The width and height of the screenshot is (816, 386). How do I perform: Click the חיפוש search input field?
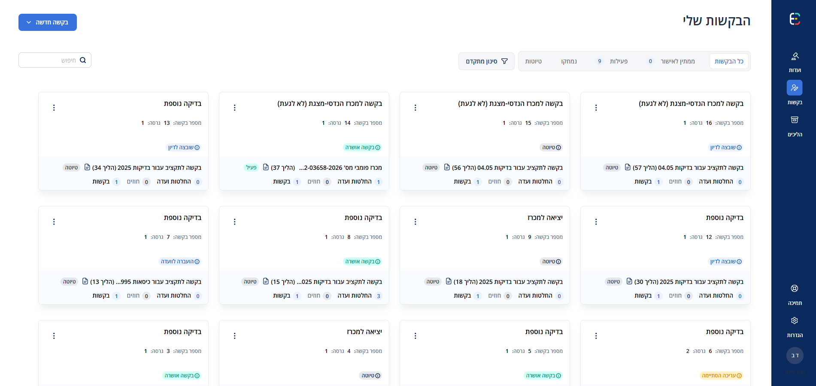coord(55,60)
